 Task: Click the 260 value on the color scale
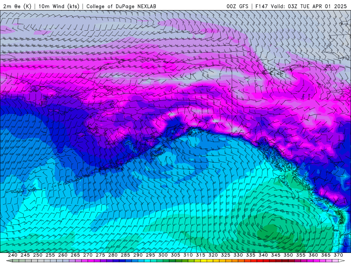coord(63,255)
